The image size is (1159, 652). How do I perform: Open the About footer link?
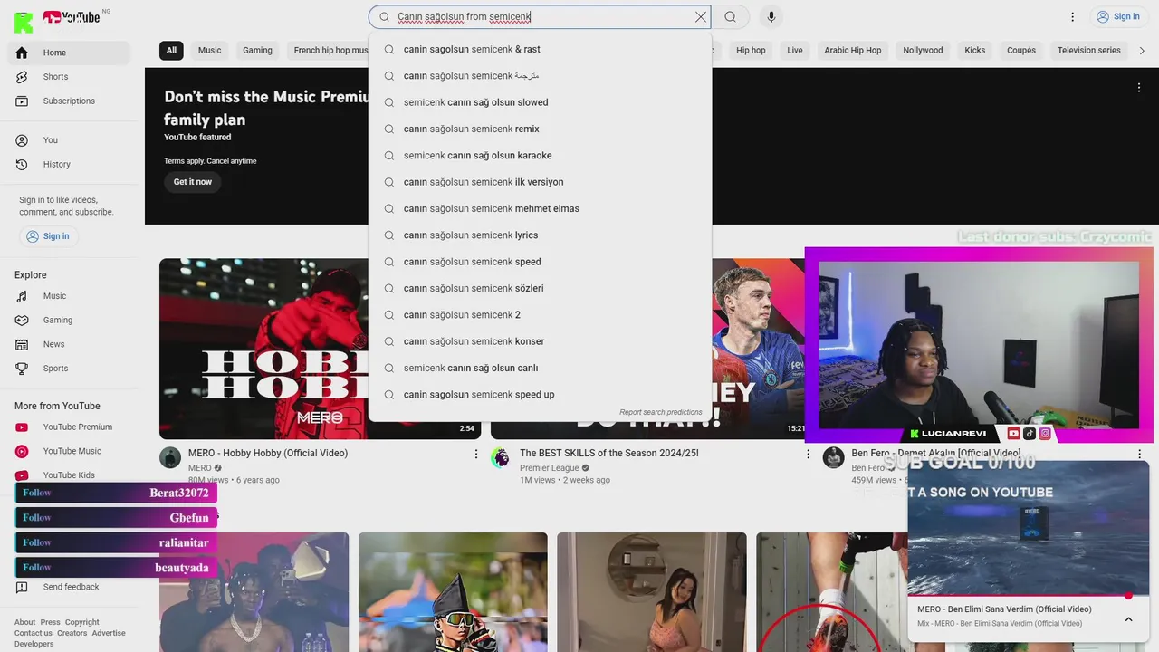(x=24, y=622)
